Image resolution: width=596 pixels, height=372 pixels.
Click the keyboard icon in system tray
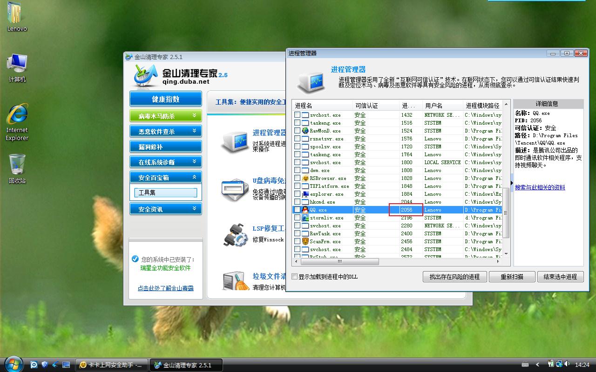point(525,365)
